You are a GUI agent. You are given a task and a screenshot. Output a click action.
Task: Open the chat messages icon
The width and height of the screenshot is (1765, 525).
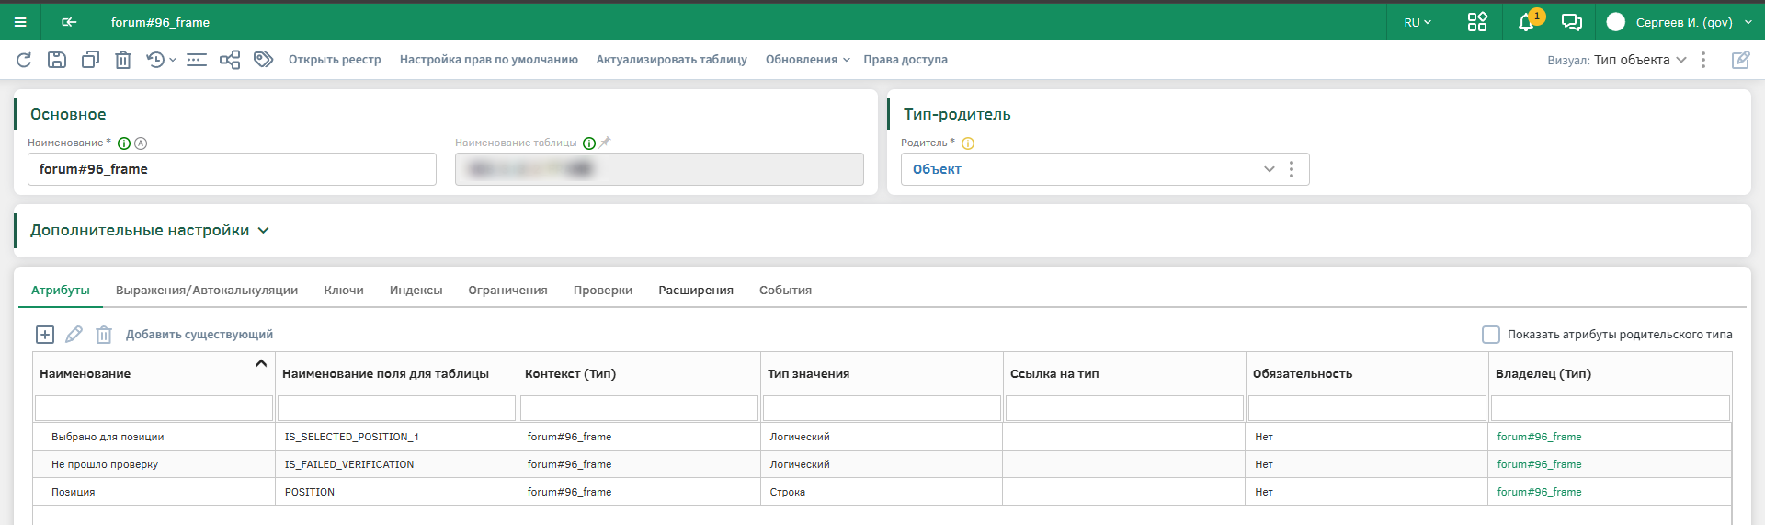tap(1572, 22)
